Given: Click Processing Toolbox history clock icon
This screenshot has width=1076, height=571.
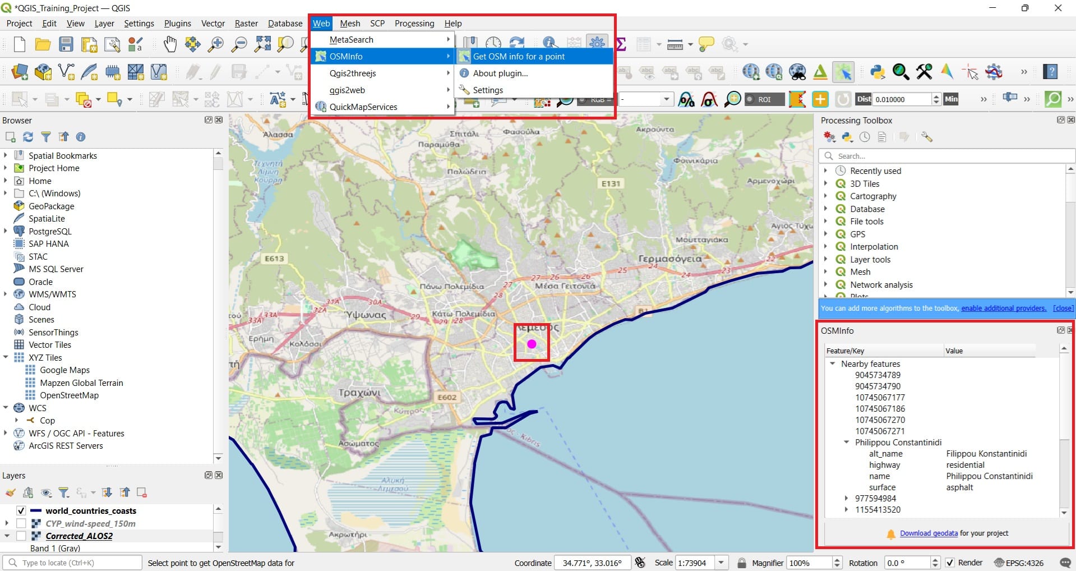Looking at the screenshot, I should click(865, 137).
